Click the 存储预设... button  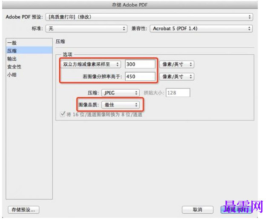pos(23,210)
